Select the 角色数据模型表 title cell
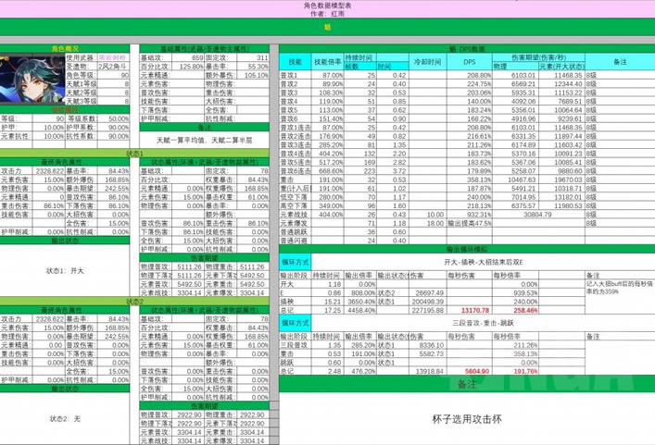 [x=327, y=4]
